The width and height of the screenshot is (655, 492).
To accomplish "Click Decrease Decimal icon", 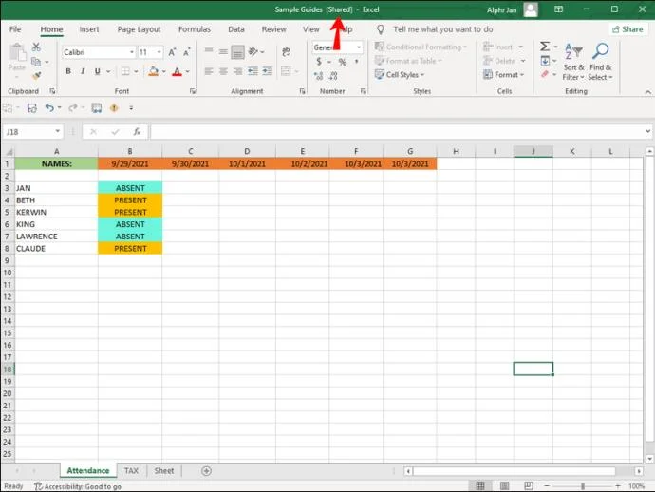I will [x=333, y=76].
